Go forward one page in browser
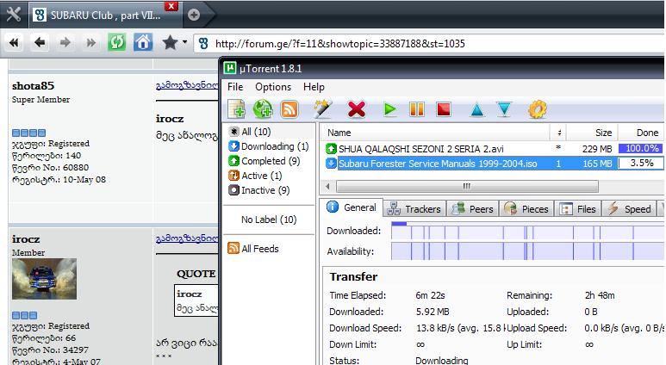Screen dimensions: 666x365 (x=65, y=42)
